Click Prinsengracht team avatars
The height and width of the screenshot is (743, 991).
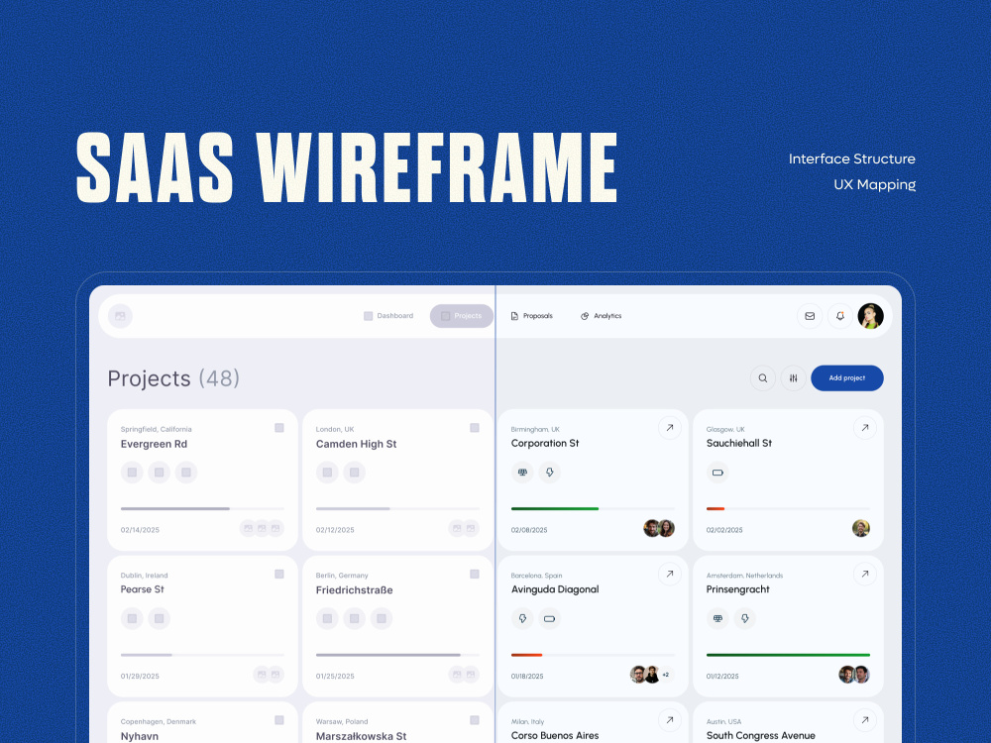(854, 674)
